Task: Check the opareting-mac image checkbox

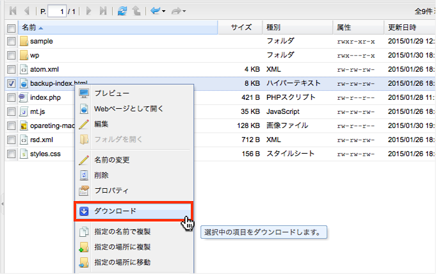Action: click(x=11, y=125)
